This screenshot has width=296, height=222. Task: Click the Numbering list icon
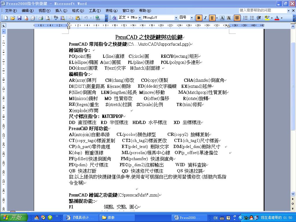pyautogui.click(x=245, y=18)
